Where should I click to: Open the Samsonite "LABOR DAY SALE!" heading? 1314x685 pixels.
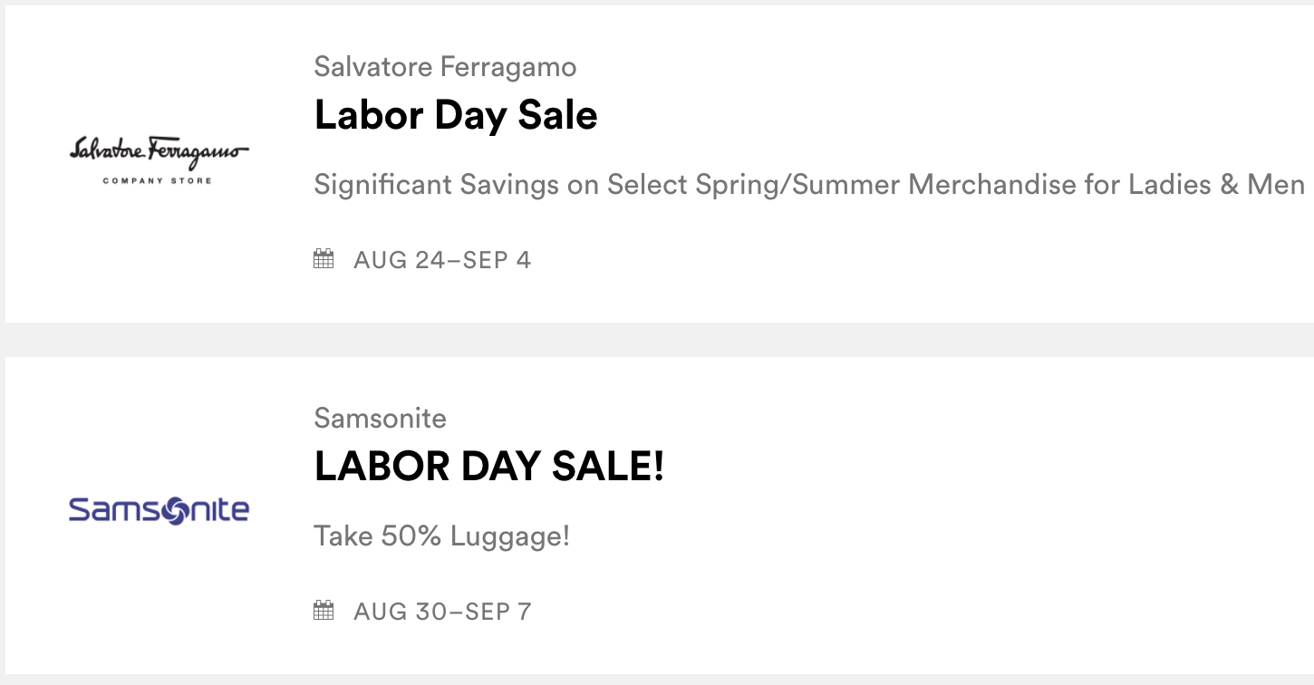coord(489,467)
